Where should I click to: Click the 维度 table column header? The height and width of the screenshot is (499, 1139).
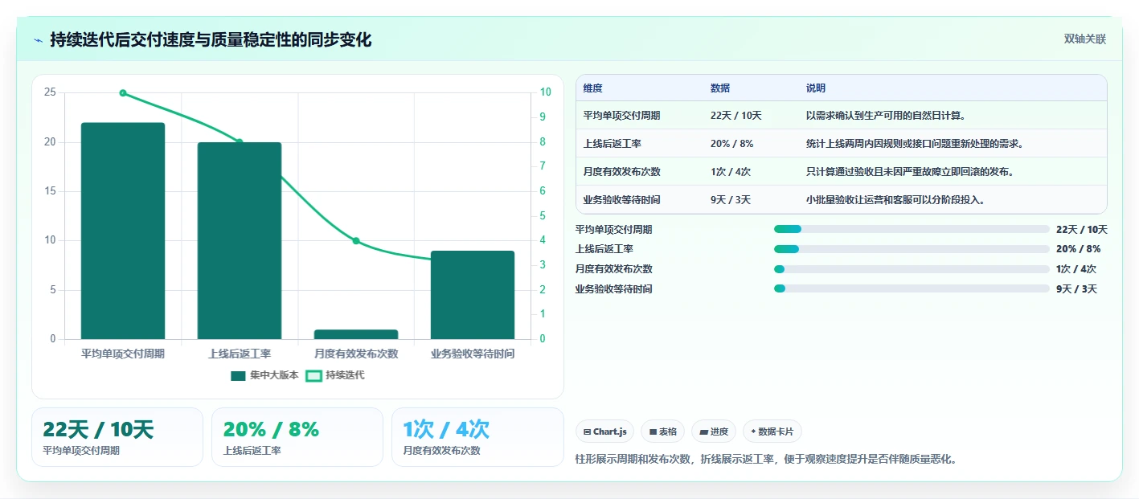coord(592,88)
